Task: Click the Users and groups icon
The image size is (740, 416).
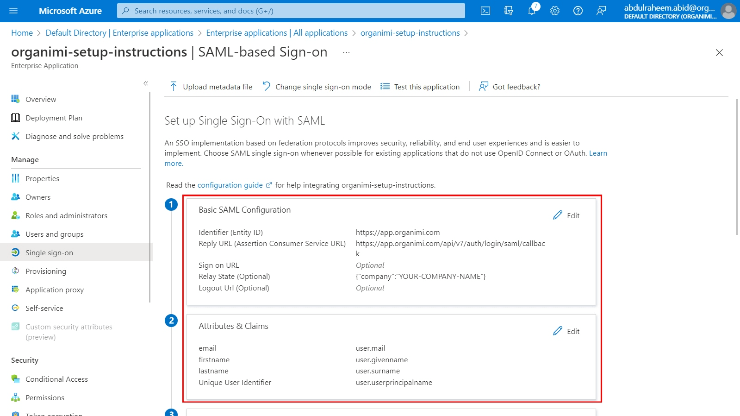Action: point(15,233)
